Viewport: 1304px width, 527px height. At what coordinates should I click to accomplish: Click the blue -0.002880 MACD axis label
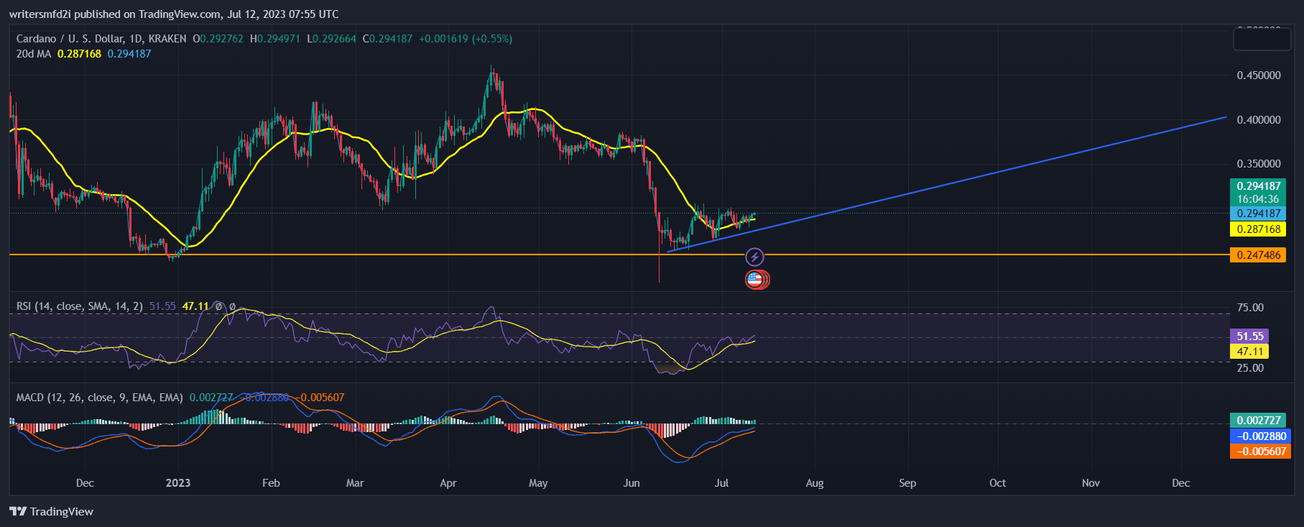click(x=1260, y=436)
